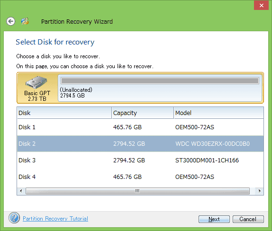Select Disk 3 ST3000DM001 row
272x231 pixels.
[140, 160]
